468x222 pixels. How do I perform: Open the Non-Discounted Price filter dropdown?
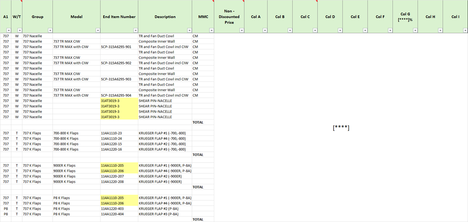pos(242,30)
